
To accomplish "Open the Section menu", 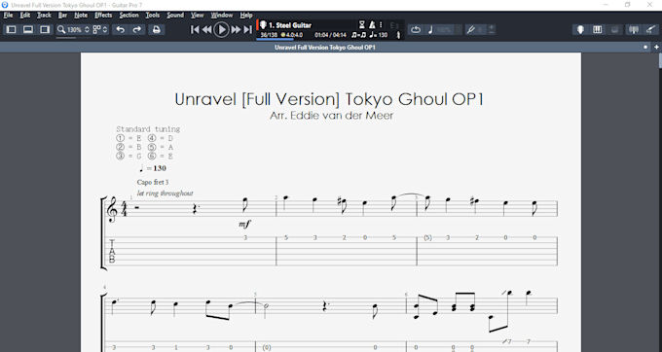I will coord(129,16).
